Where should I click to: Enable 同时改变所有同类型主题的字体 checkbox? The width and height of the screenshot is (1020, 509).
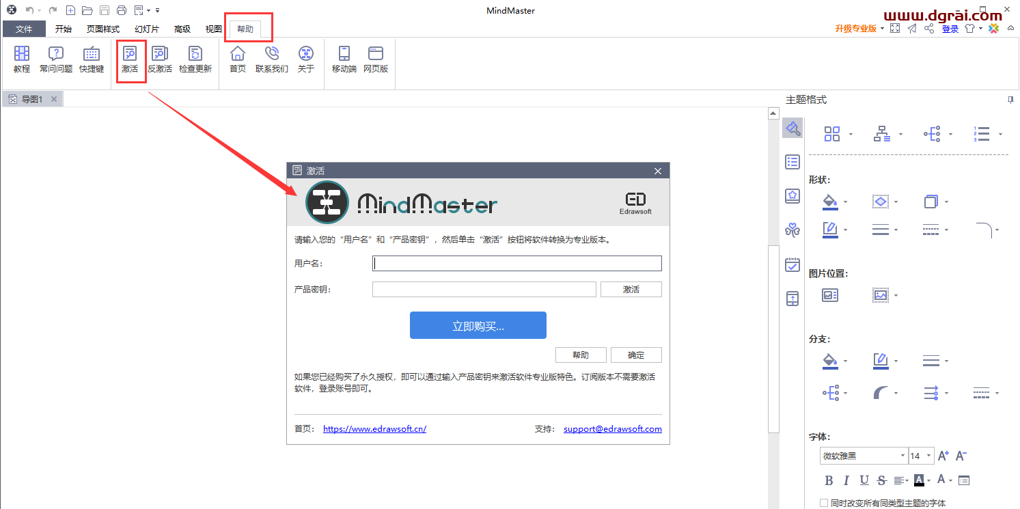click(x=824, y=502)
